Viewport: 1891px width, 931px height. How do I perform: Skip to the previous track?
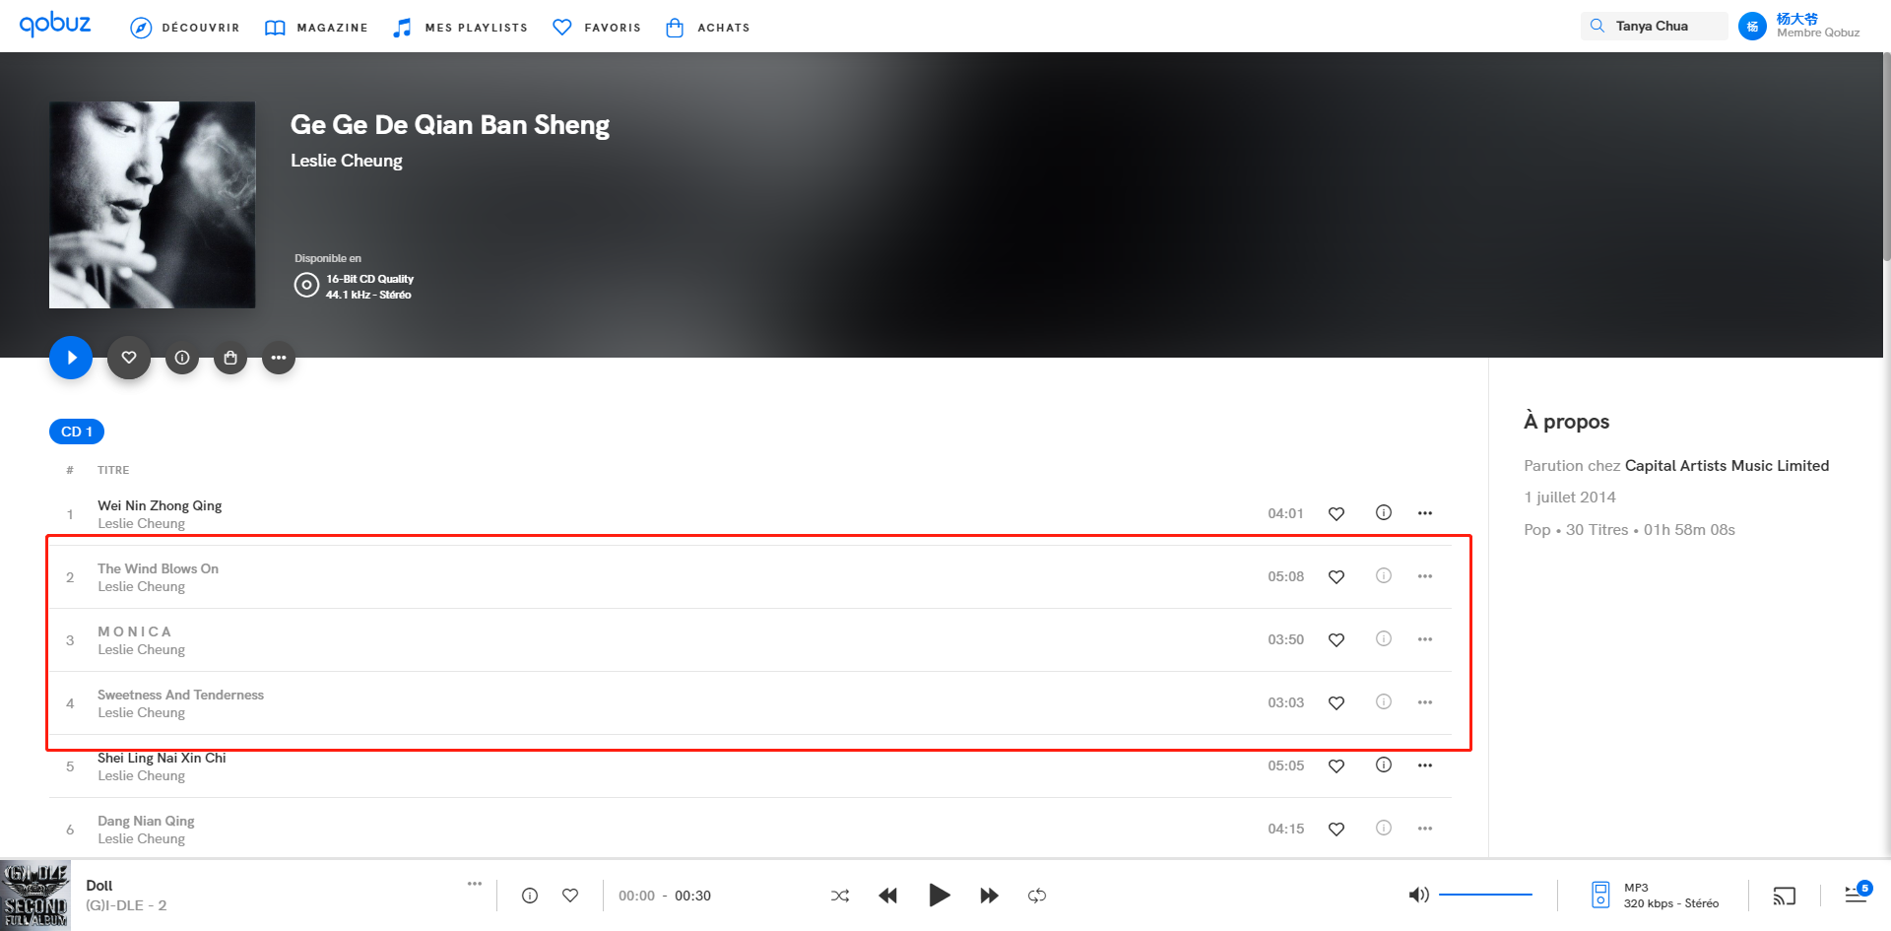pyautogui.click(x=888, y=896)
